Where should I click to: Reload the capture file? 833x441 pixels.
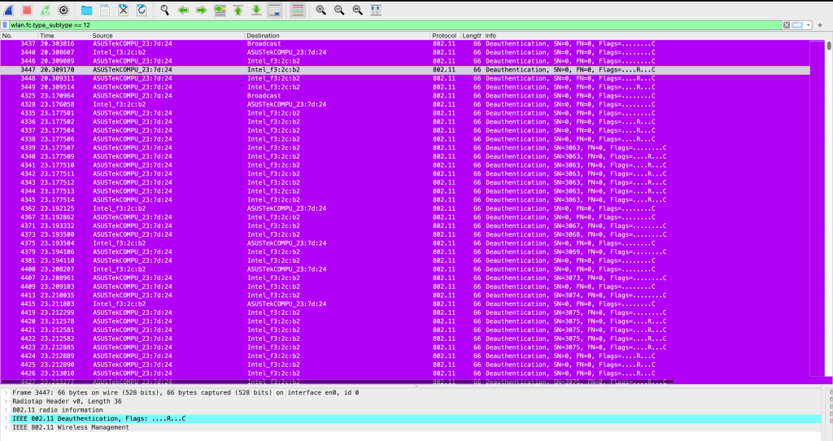[142, 11]
